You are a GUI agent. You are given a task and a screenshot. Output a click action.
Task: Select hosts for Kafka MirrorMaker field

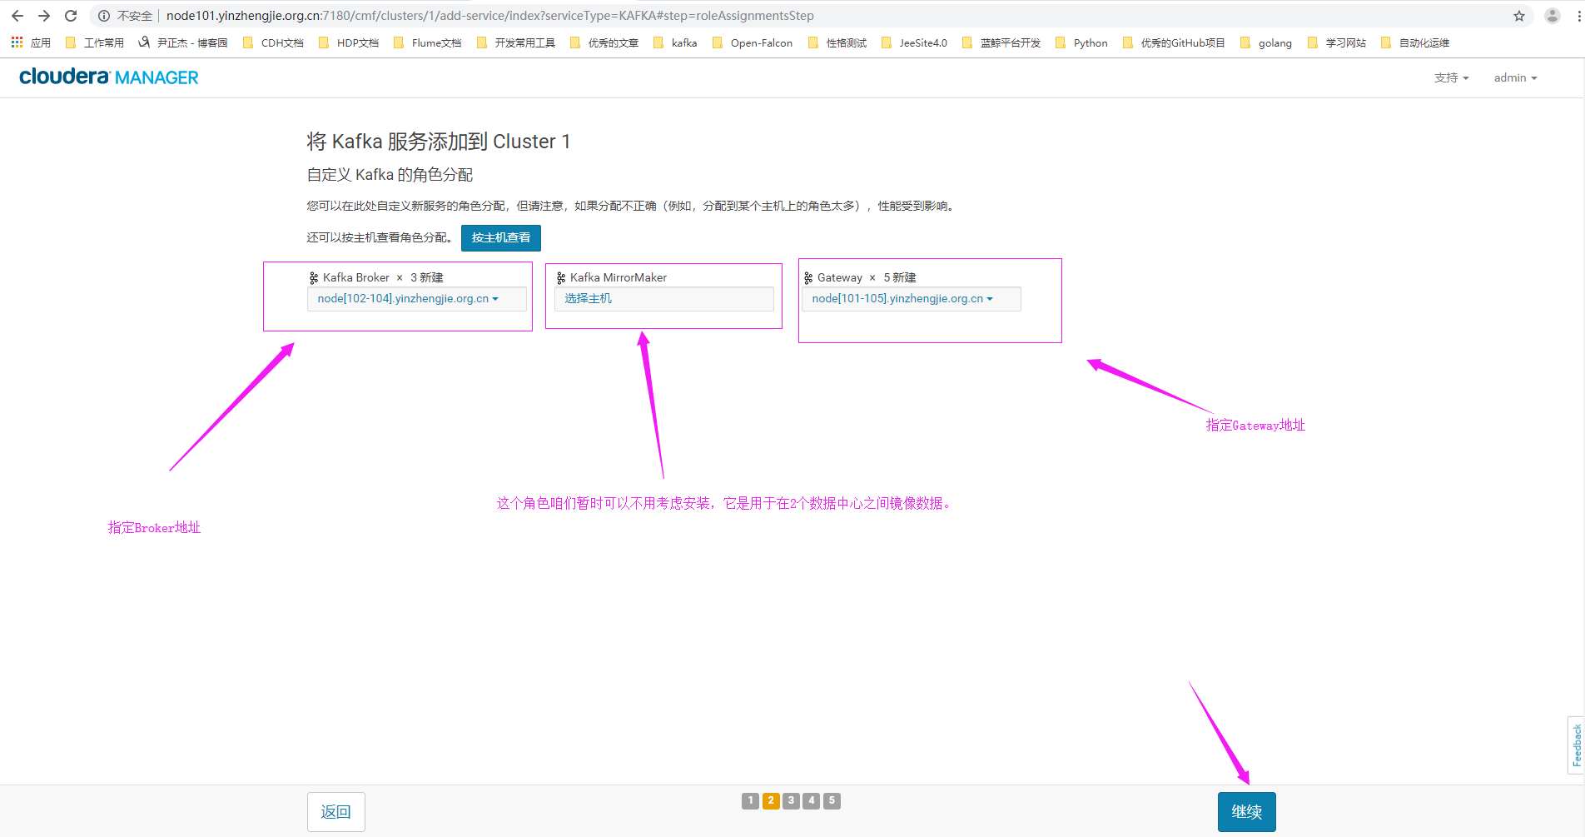coord(663,299)
